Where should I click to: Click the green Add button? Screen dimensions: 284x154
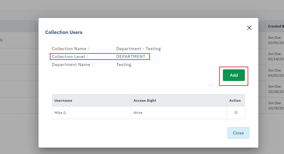click(x=234, y=75)
